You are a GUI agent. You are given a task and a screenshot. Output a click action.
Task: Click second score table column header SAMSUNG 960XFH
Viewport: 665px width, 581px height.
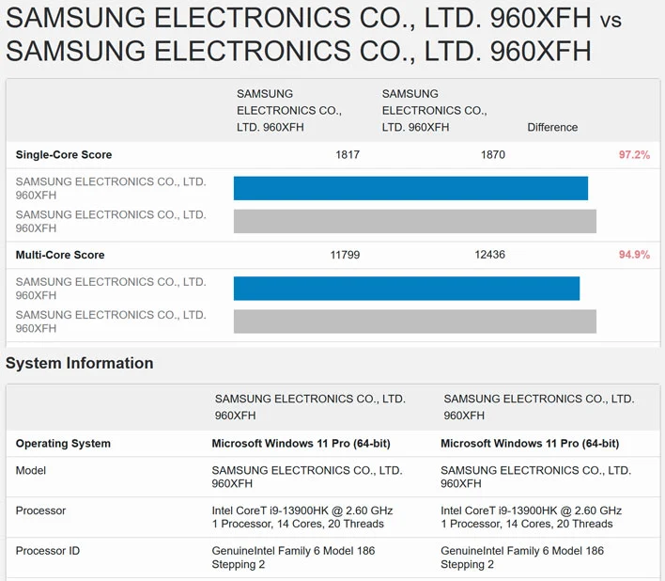(x=434, y=110)
